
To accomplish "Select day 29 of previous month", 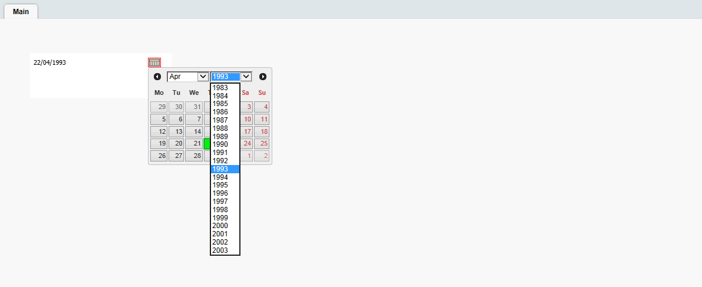I will 159,107.
